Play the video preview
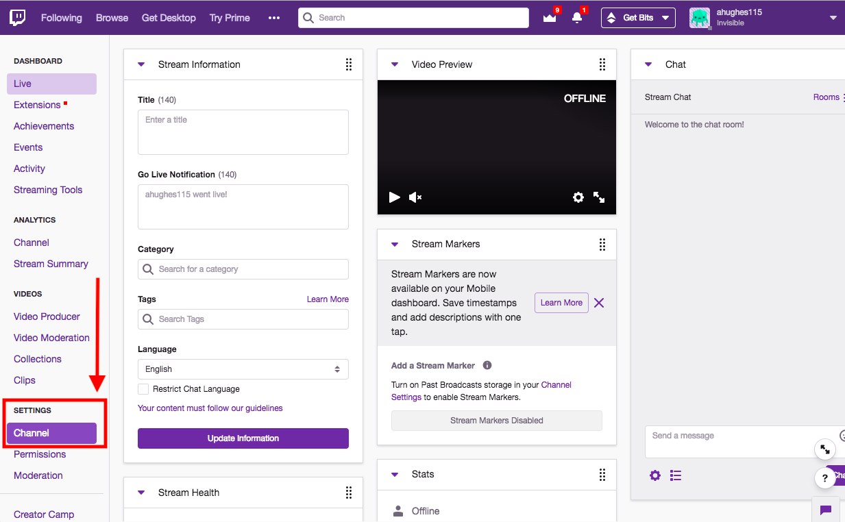Viewport: 845px width, 522px height. [x=394, y=197]
